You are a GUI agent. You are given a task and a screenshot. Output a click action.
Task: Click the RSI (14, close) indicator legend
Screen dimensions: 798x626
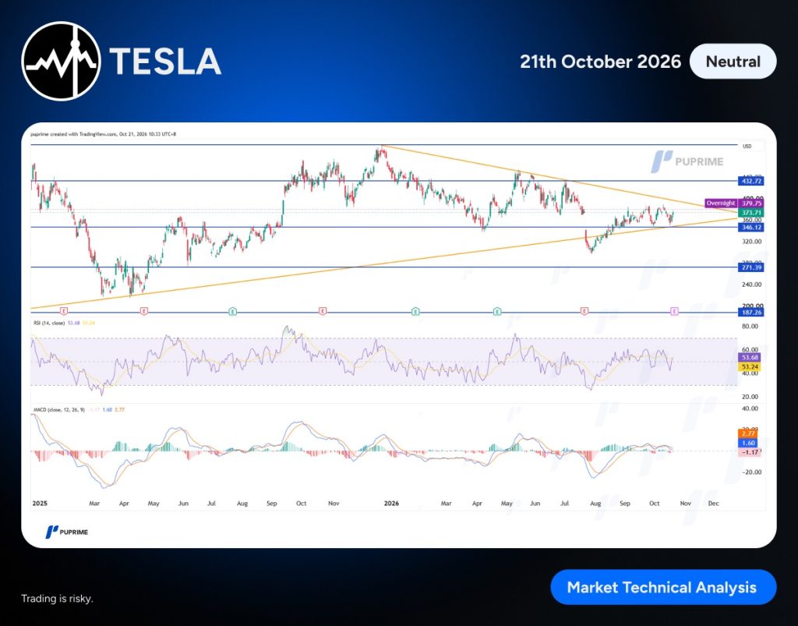[49, 324]
